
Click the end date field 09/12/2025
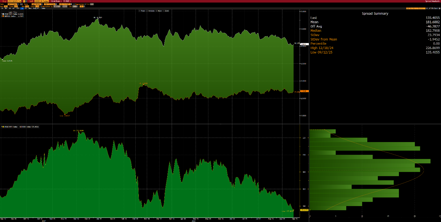tap(65, 4)
